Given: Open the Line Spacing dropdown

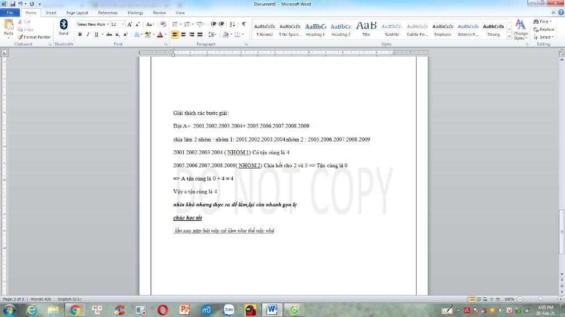Looking at the screenshot, I should coord(212,35).
